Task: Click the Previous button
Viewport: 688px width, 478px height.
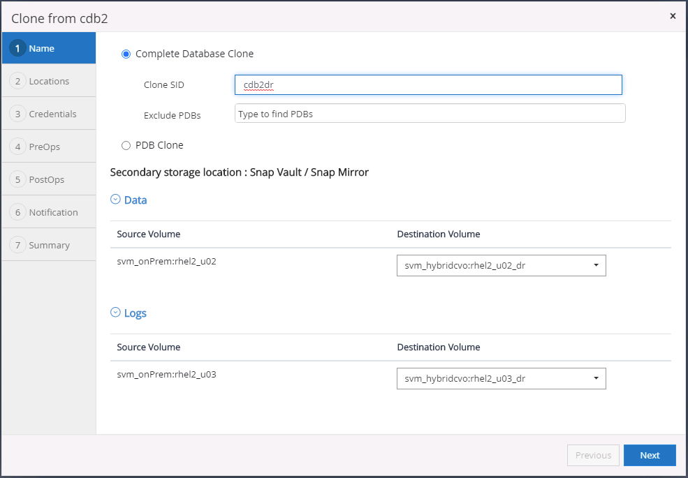Action: [593, 455]
